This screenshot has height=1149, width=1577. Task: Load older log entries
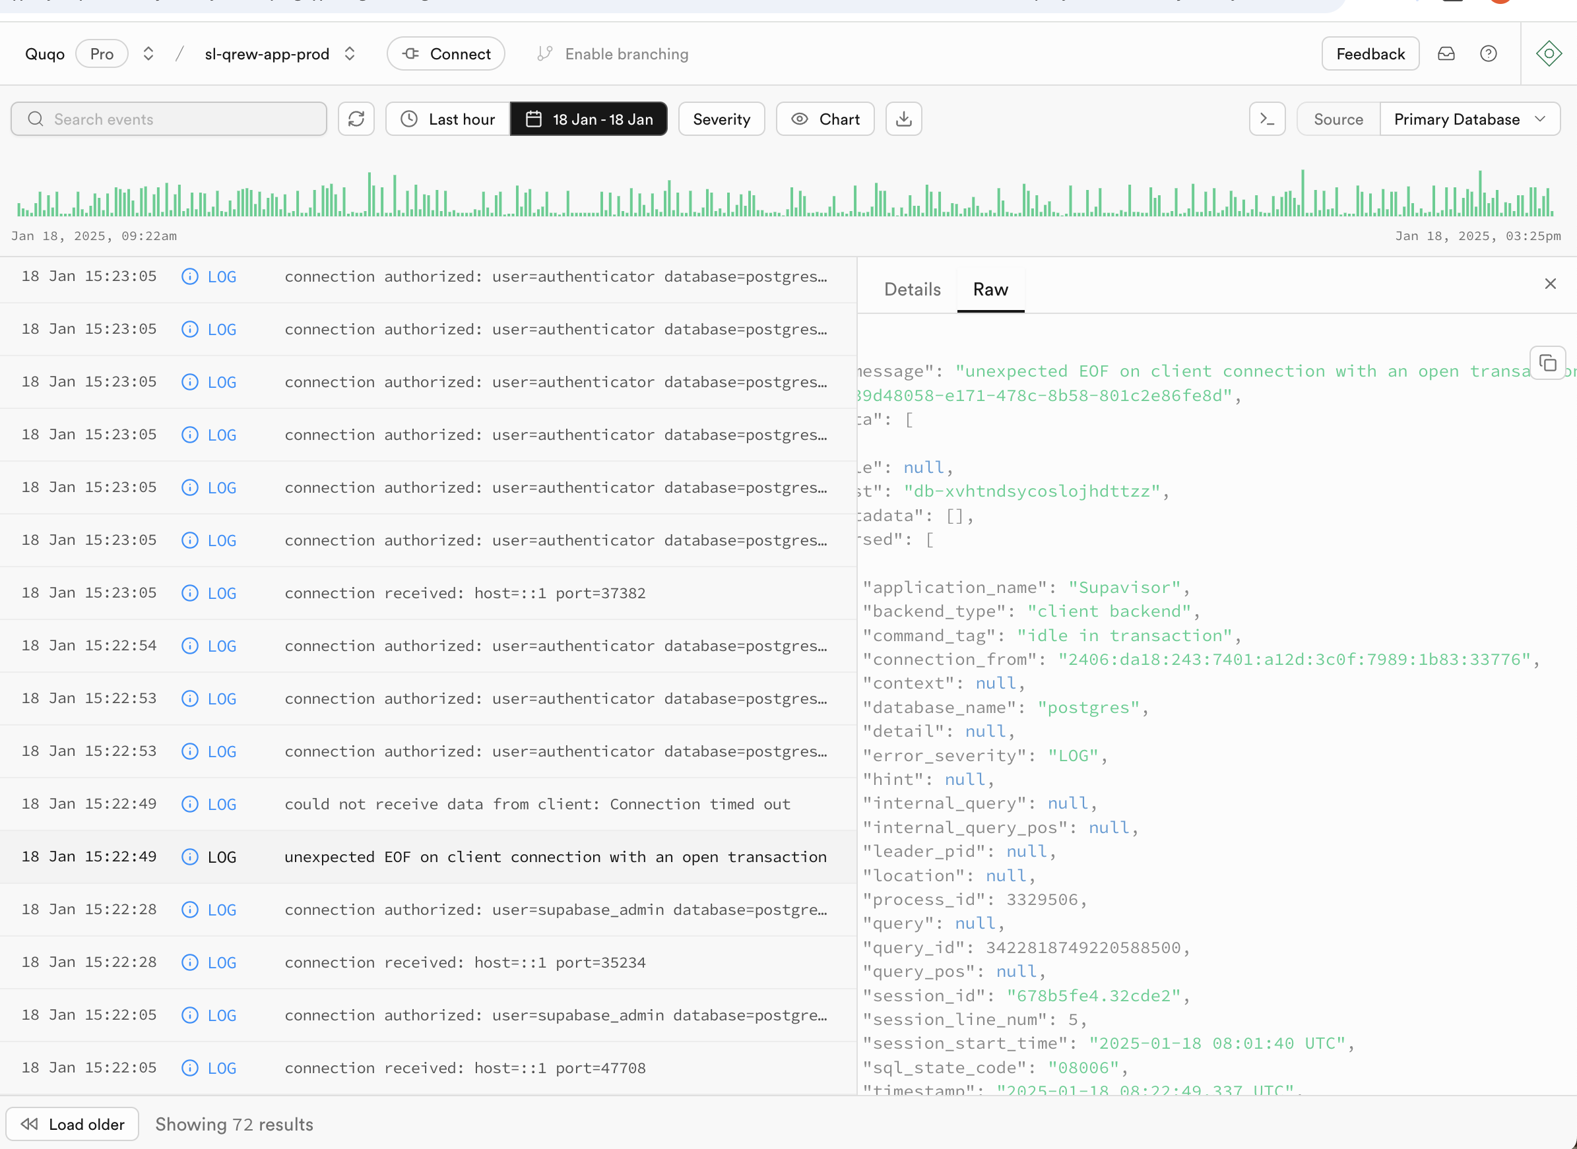[x=73, y=1124]
